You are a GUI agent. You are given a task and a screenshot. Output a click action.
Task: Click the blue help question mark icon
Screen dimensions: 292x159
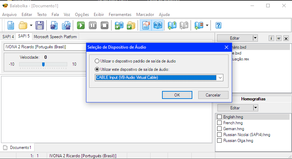pos(218,25)
